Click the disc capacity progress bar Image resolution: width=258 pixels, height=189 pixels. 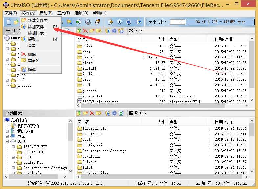(221, 22)
